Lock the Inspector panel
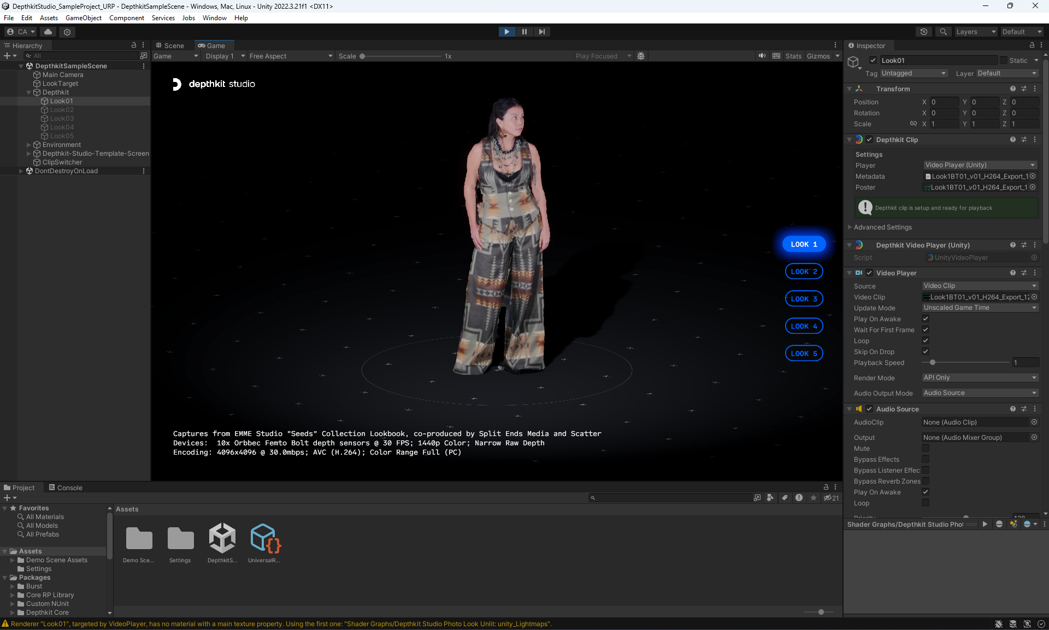Image resolution: width=1049 pixels, height=630 pixels. (x=1032, y=45)
